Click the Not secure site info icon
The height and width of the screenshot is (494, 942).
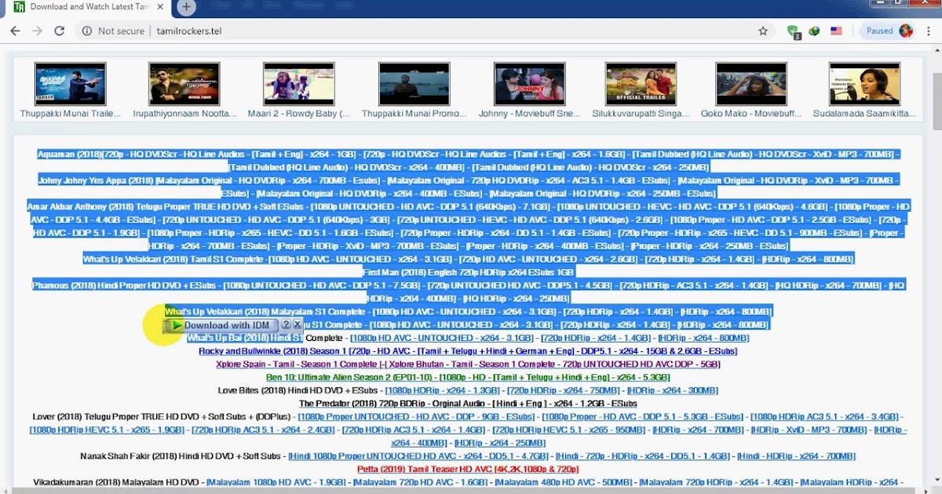87,31
